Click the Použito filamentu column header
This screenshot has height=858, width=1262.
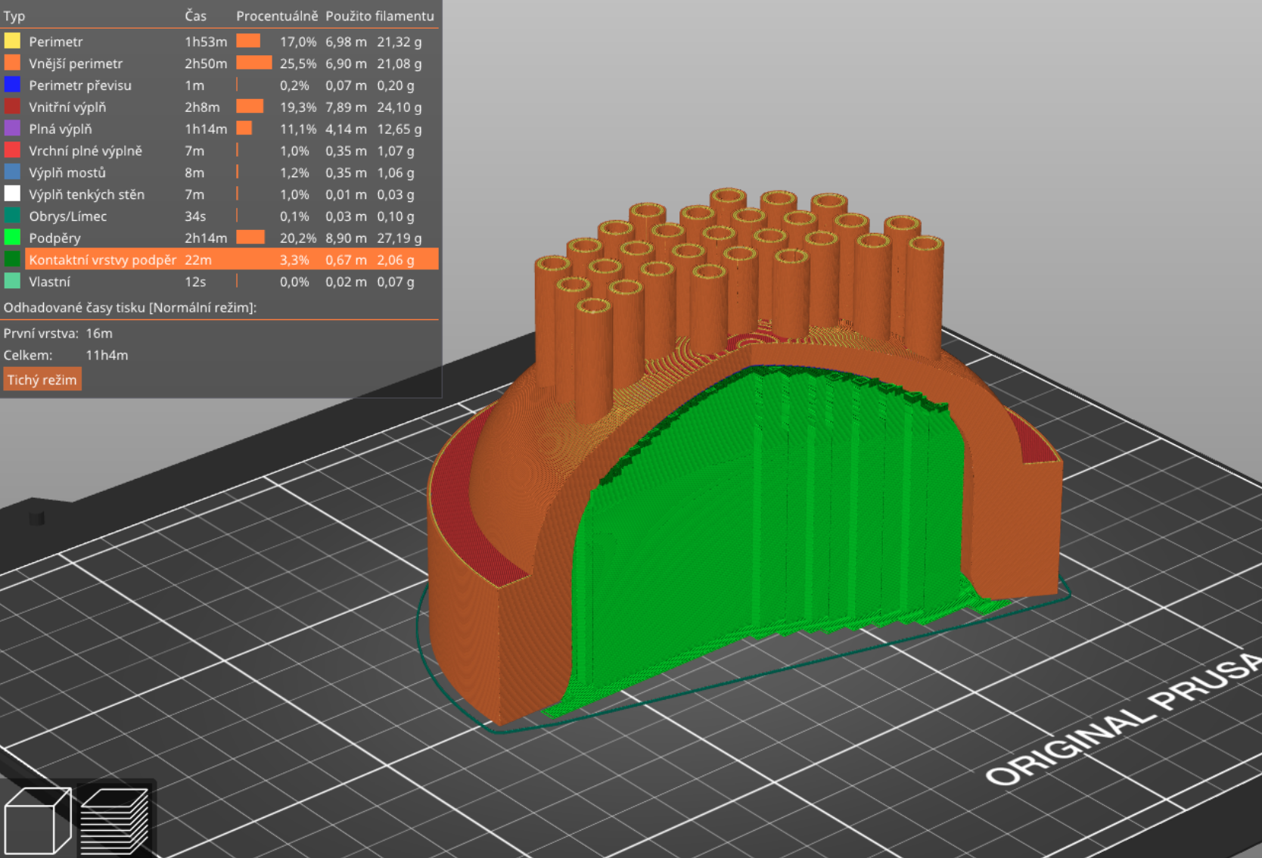tap(380, 16)
